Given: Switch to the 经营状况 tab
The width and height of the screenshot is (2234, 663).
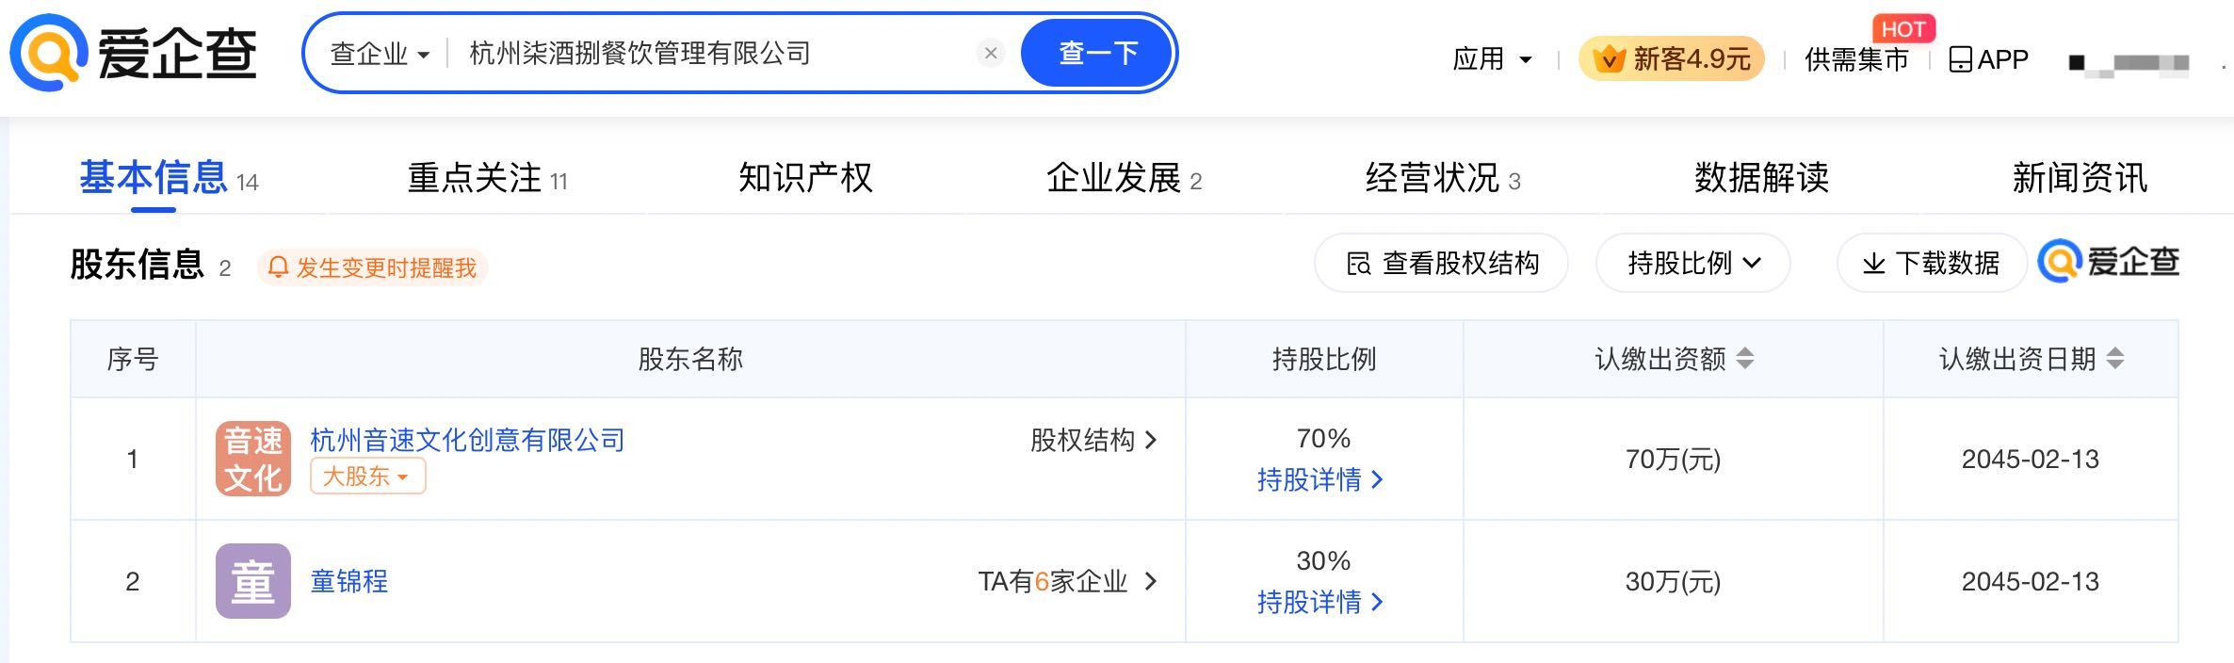Looking at the screenshot, I should [x=1442, y=178].
